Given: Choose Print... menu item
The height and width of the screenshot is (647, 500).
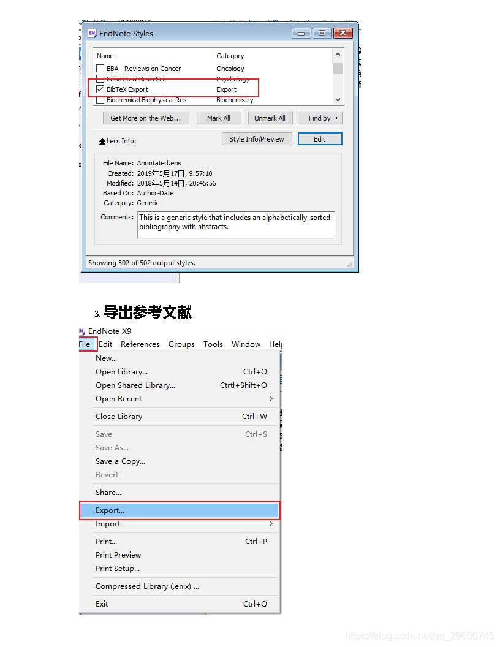Looking at the screenshot, I should tap(180, 542).
